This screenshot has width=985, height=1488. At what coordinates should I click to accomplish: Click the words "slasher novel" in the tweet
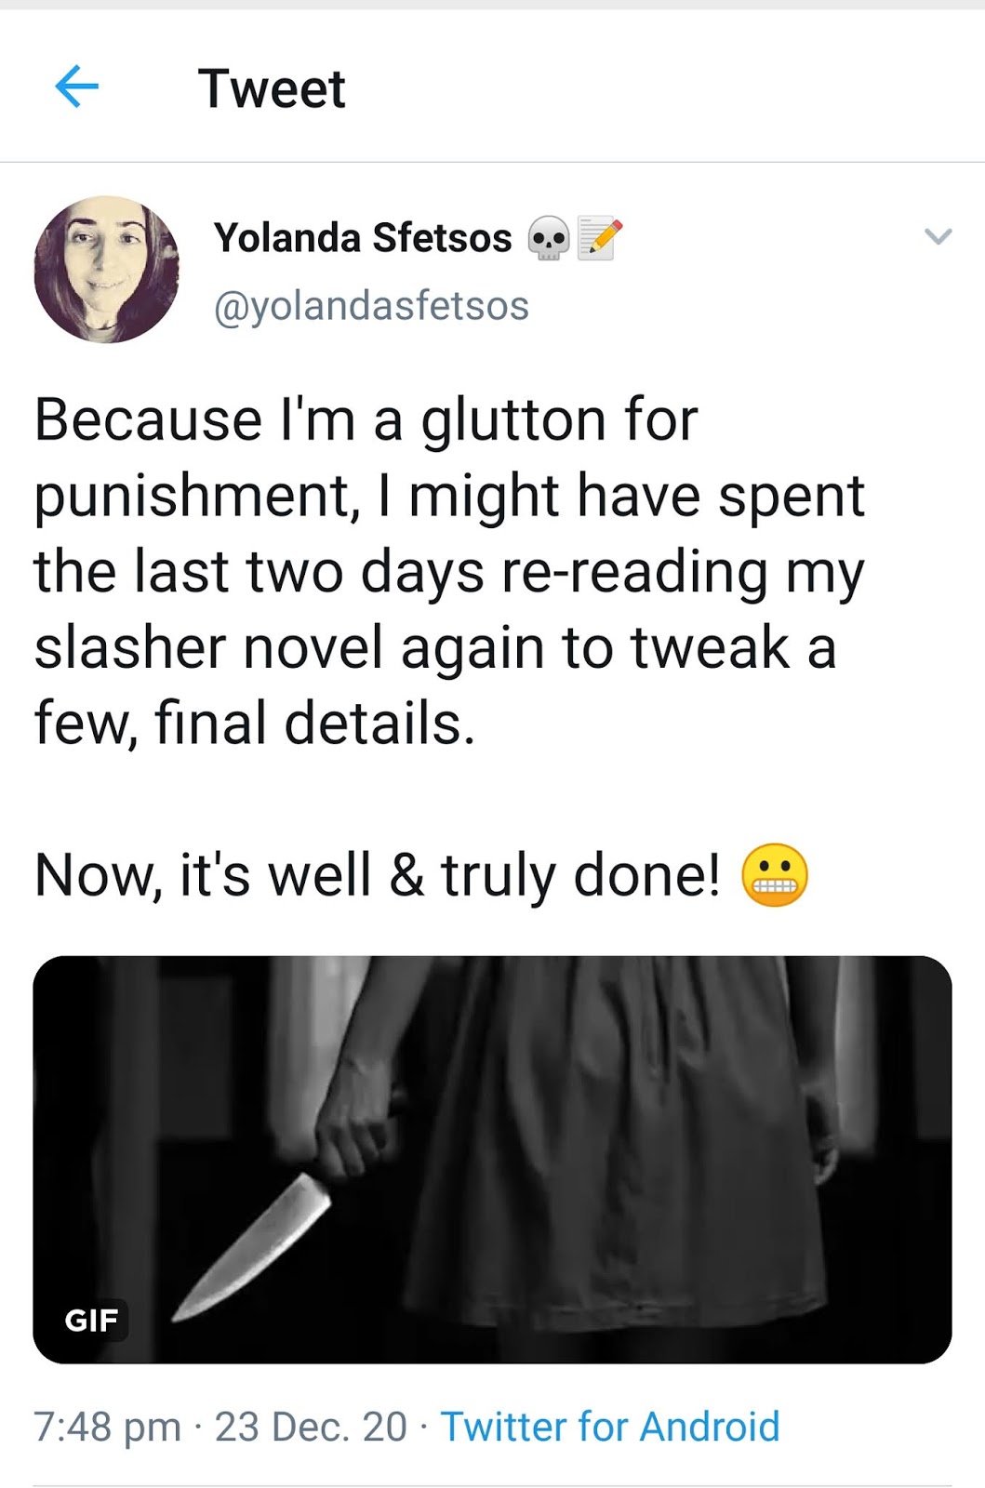click(x=209, y=647)
